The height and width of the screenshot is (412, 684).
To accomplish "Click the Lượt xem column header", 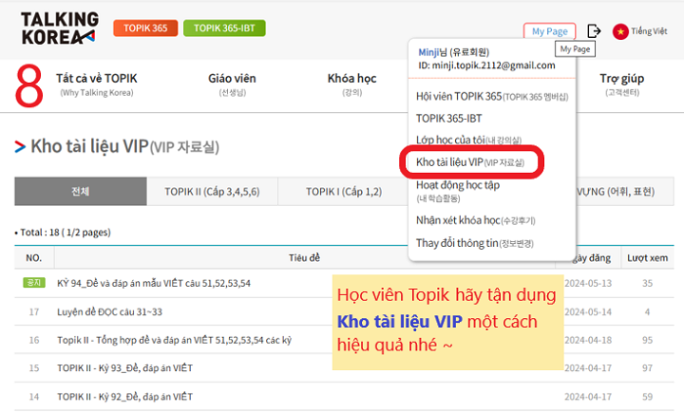I will coord(647,257).
